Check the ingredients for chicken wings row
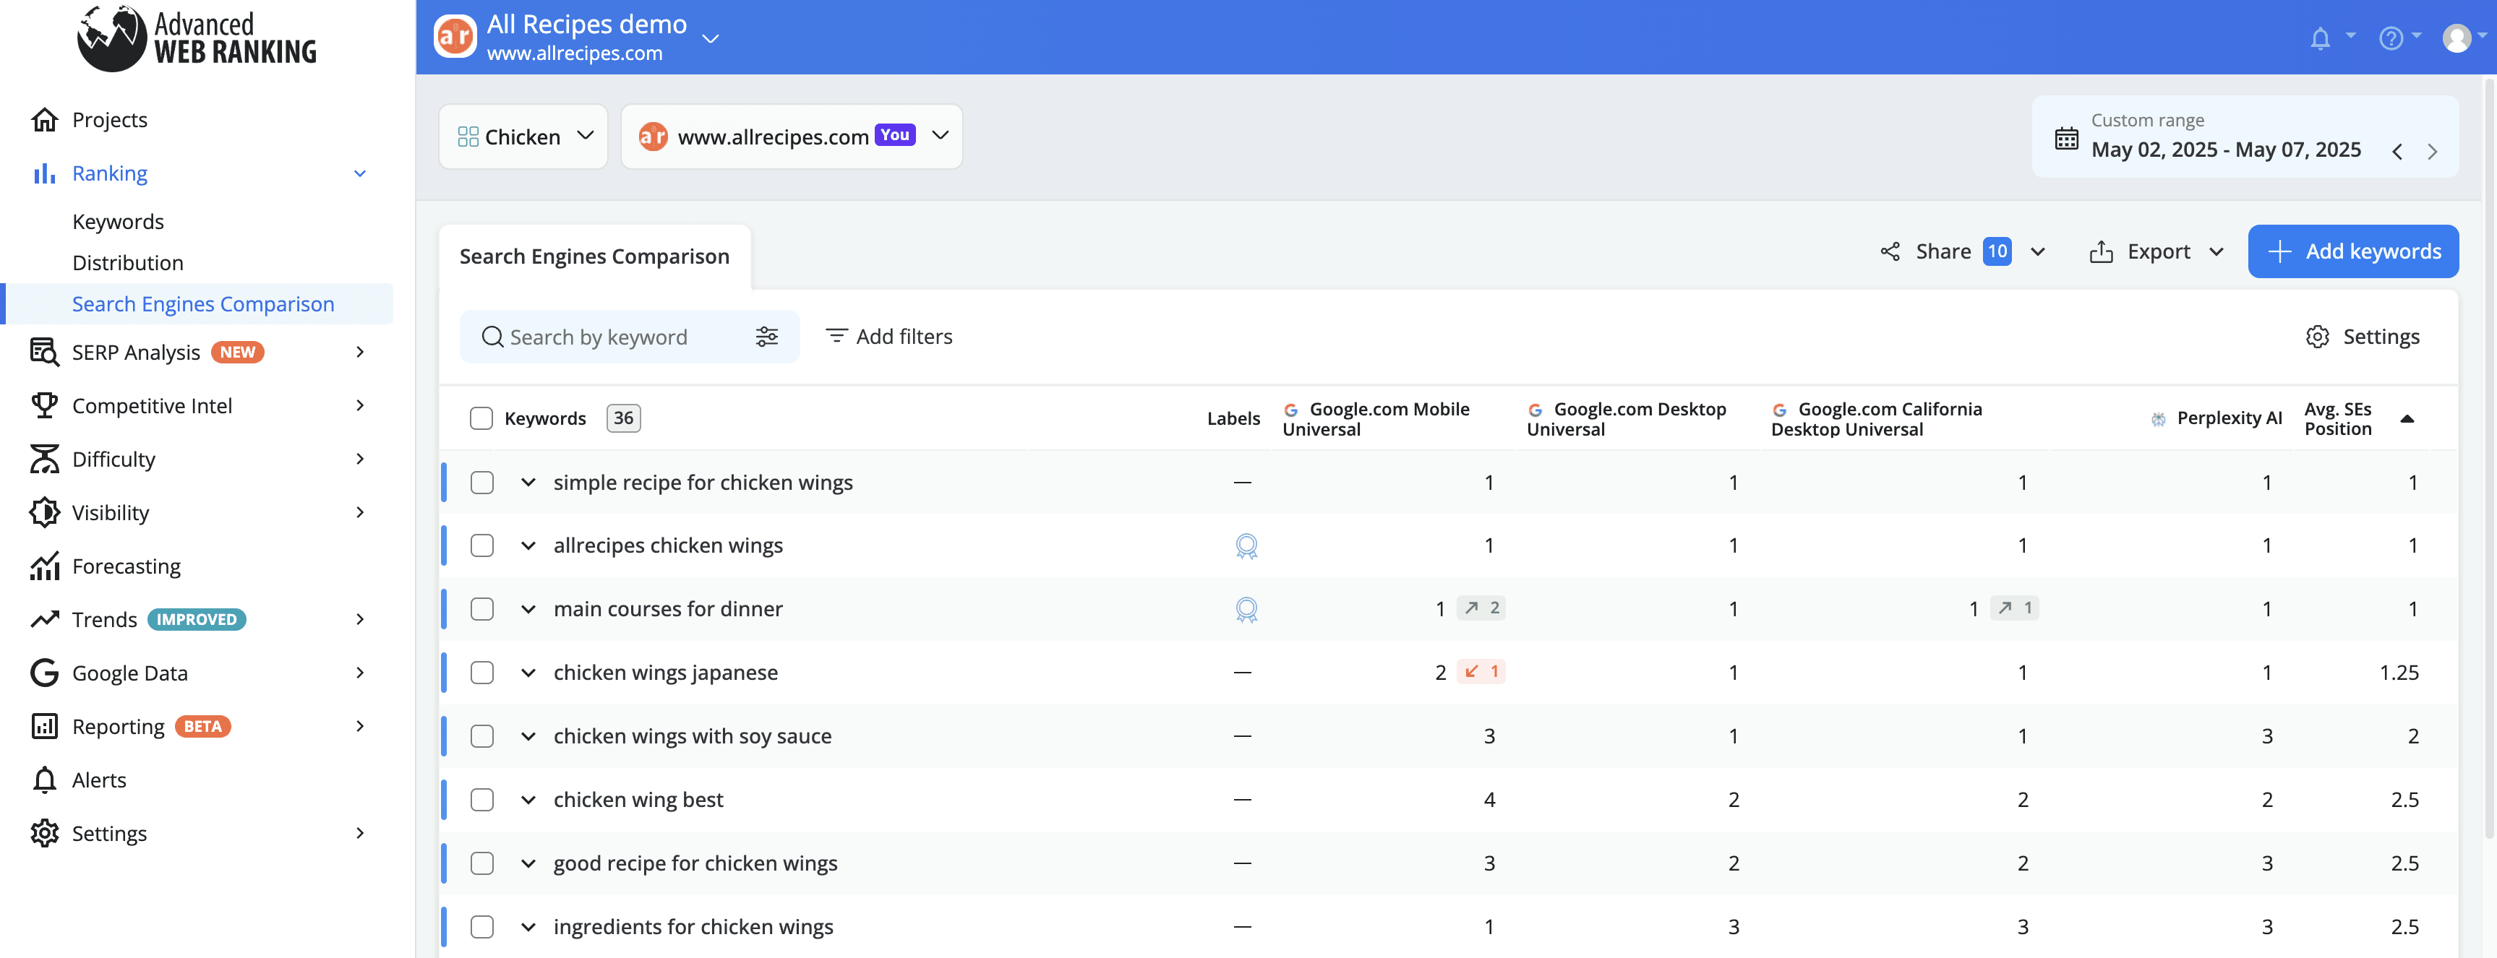This screenshot has height=958, width=2497. [x=481, y=927]
